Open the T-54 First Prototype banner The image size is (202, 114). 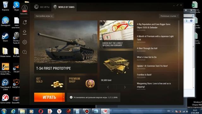pyautogui.click(x=66, y=47)
